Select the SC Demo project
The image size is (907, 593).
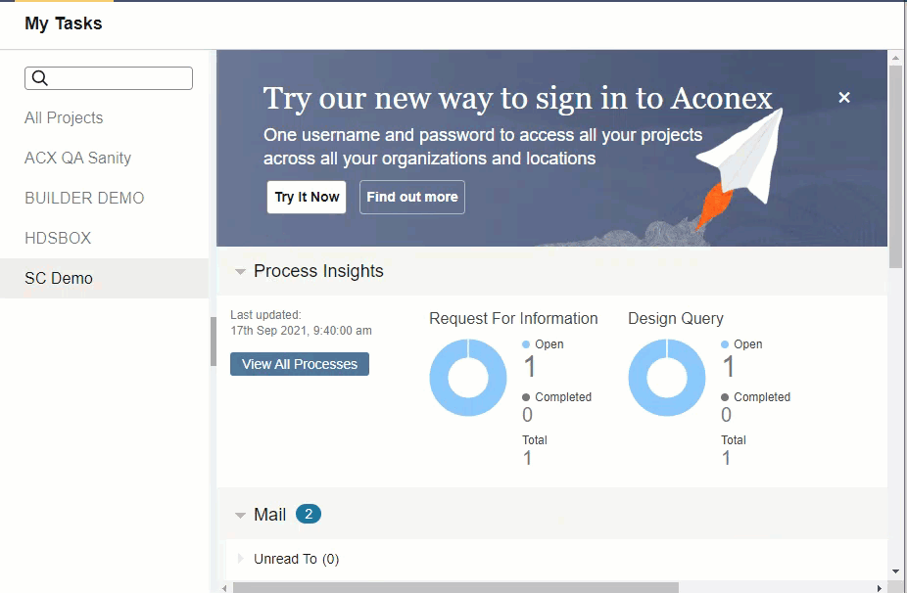[x=59, y=278]
